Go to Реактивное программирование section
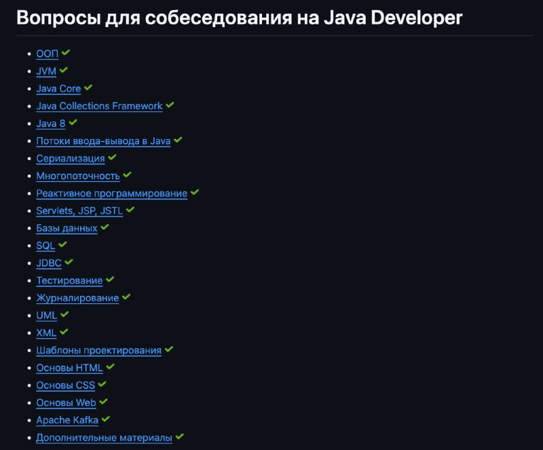Image resolution: width=543 pixels, height=450 pixels. (112, 193)
